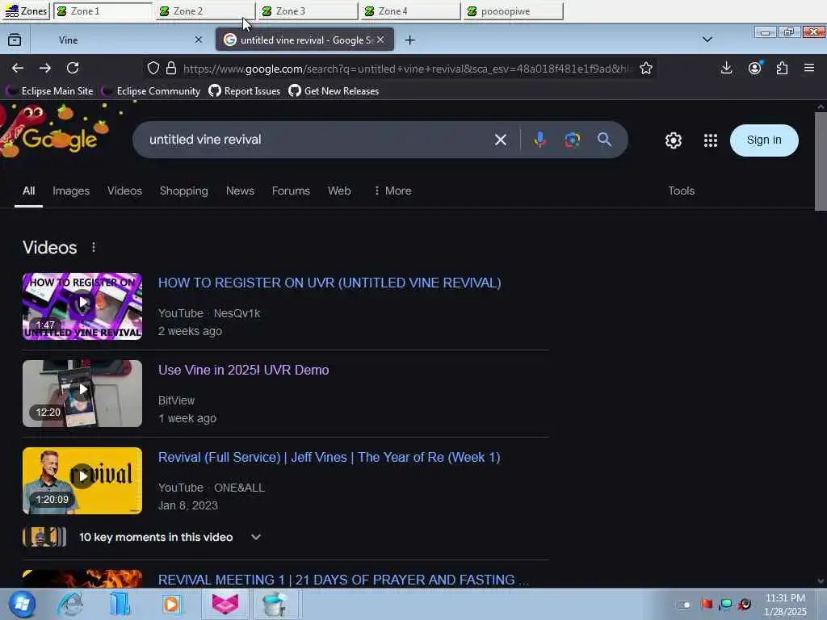Open Windows Media Player taskbar icon
Viewport: 827px width, 620px height.
click(171, 604)
